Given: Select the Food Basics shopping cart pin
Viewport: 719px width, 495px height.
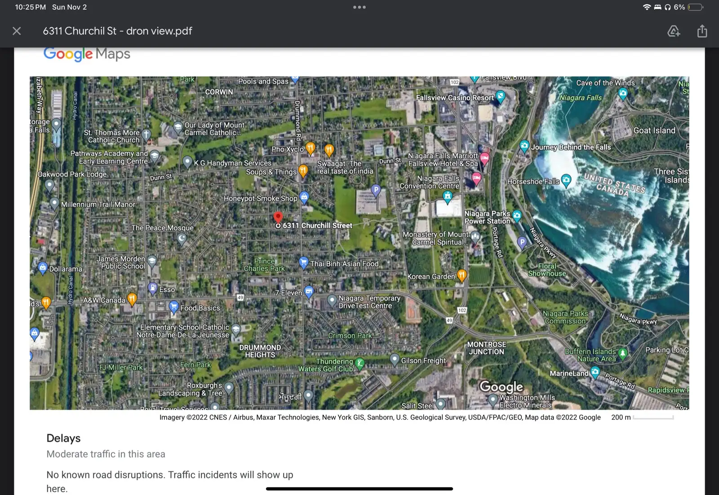Looking at the screenshot, I should [x=174, y=307].
